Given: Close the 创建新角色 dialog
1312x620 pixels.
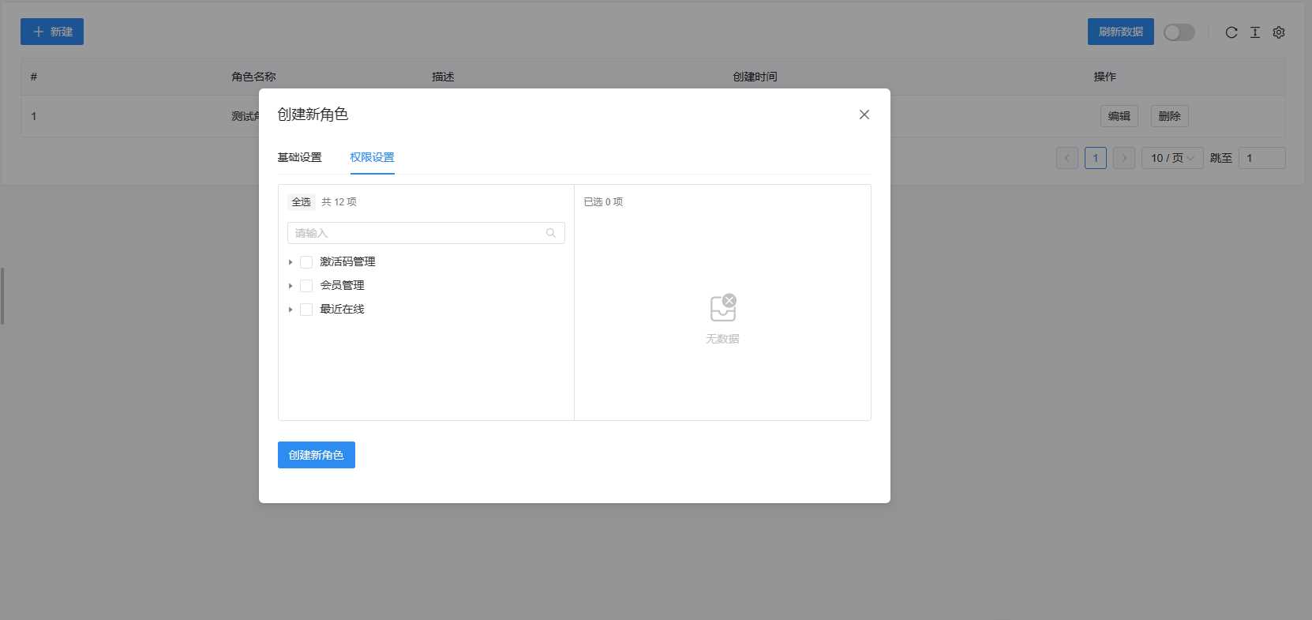Looking at the screenshot, I should click(864, 115).
